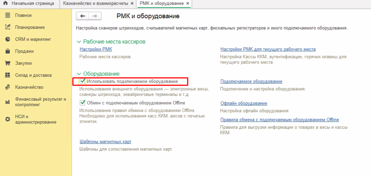Viewport: 371px width, 176px height.
Task: Open Подключаемое оборудование link
Action: 251,81
